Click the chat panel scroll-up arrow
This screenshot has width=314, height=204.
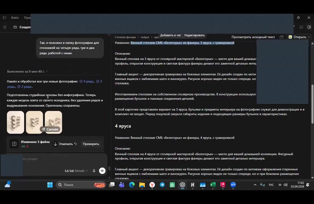point(109,35)
